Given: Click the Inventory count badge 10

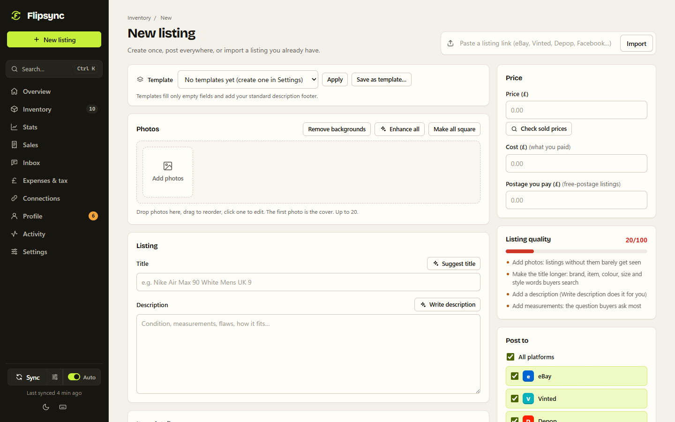Looking at the screenshot, I should pyautogui.click(x=92, y=109).
